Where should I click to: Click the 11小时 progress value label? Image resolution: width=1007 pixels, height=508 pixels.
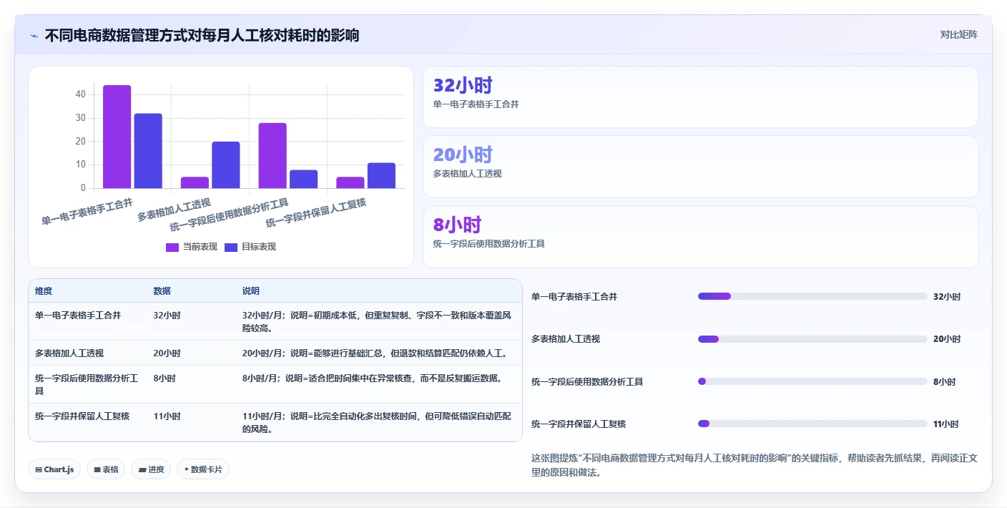947,424
